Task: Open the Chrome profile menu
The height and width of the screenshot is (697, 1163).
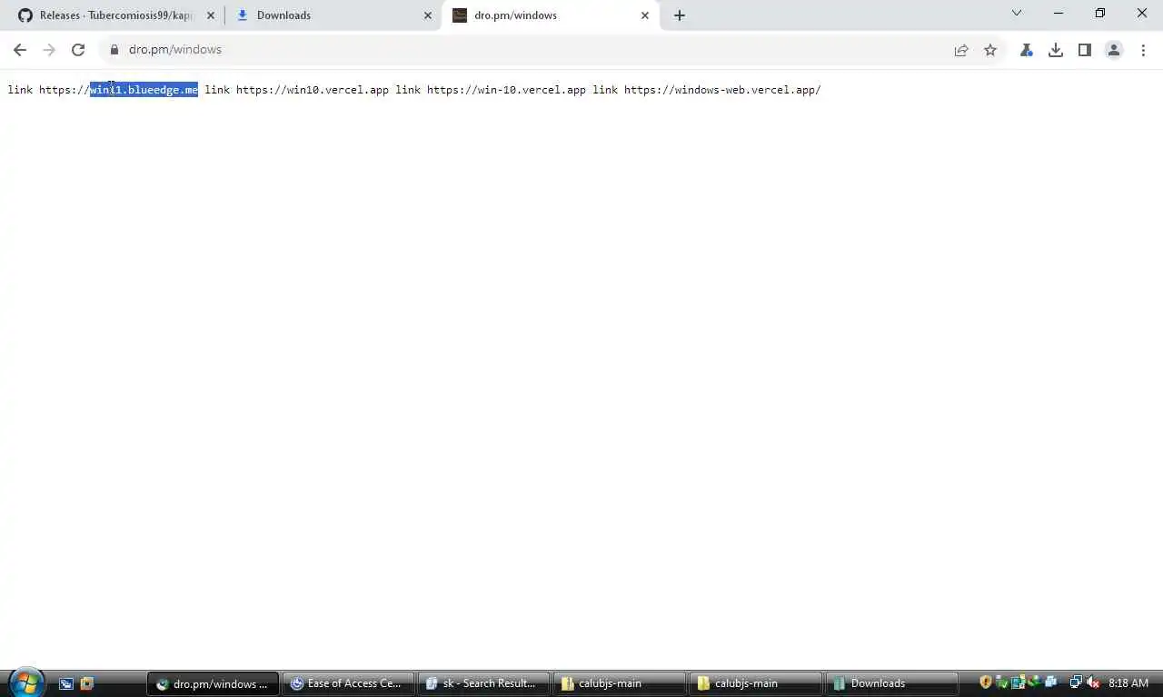Action: point(1114,50)
